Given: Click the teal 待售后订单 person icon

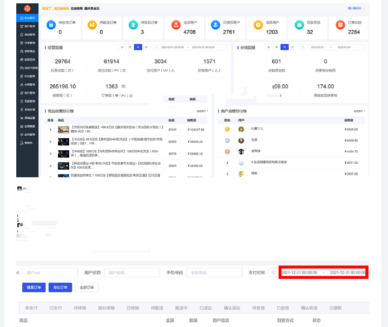Looking at the screenshot, I should tap(134, 25).
